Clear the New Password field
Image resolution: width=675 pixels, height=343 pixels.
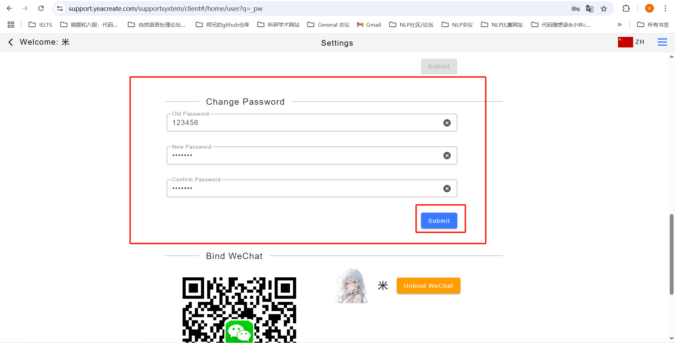click(x=447, y=156)
